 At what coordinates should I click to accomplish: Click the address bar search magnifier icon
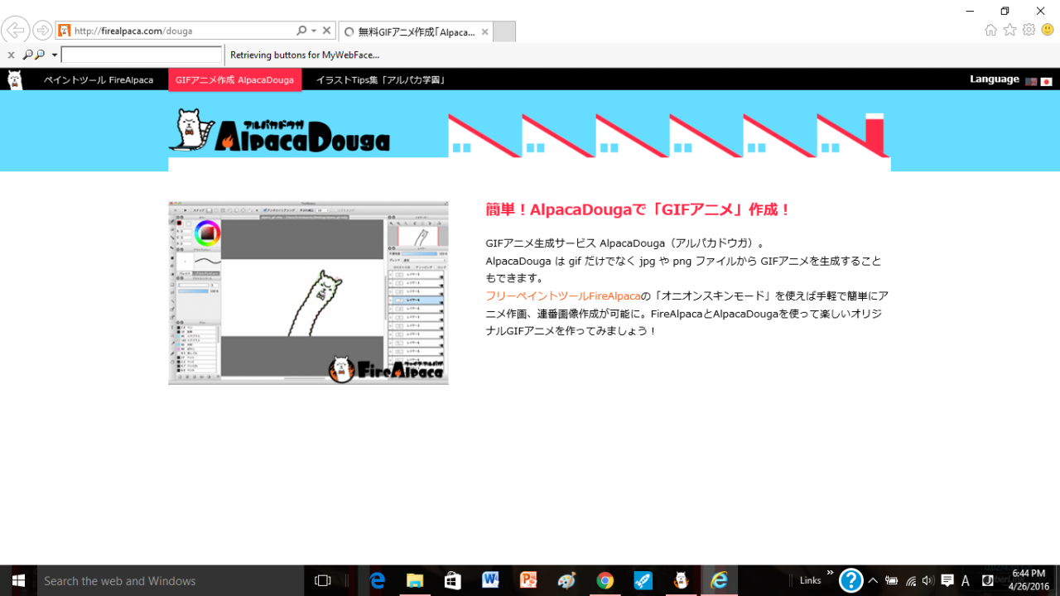tap(301, 31)
